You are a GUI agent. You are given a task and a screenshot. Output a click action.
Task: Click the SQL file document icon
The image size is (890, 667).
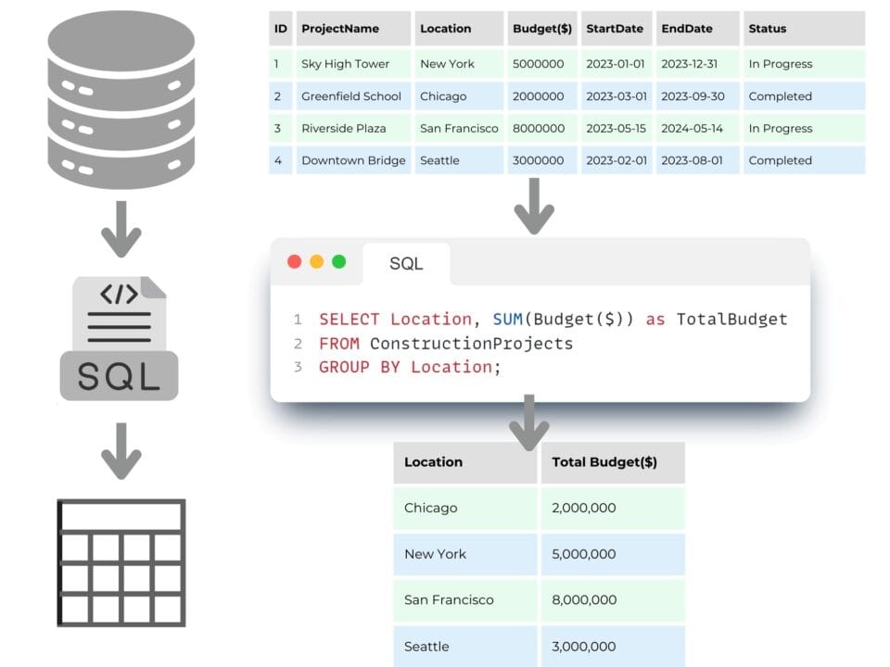pos(119,338)
